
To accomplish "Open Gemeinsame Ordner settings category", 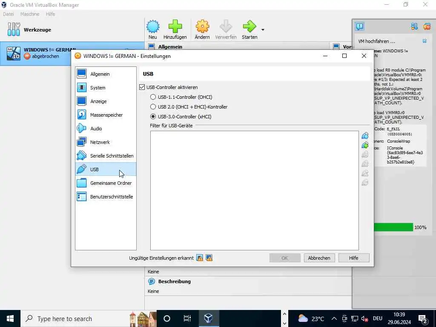I will point(106,183).
